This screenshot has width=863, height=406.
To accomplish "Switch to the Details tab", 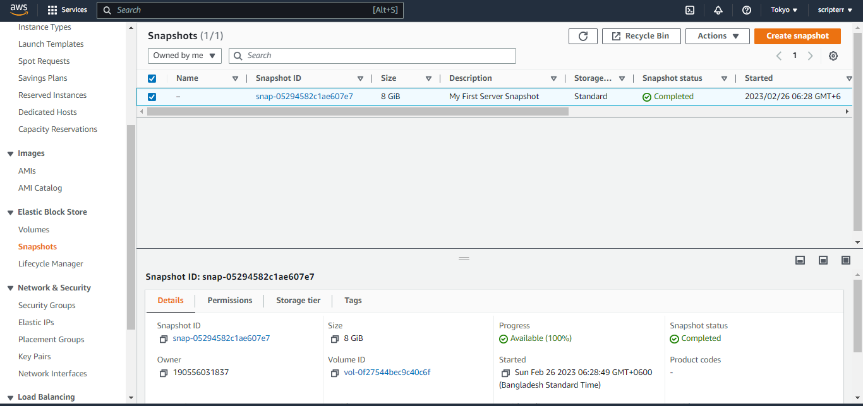I will [x=171, y=301].
